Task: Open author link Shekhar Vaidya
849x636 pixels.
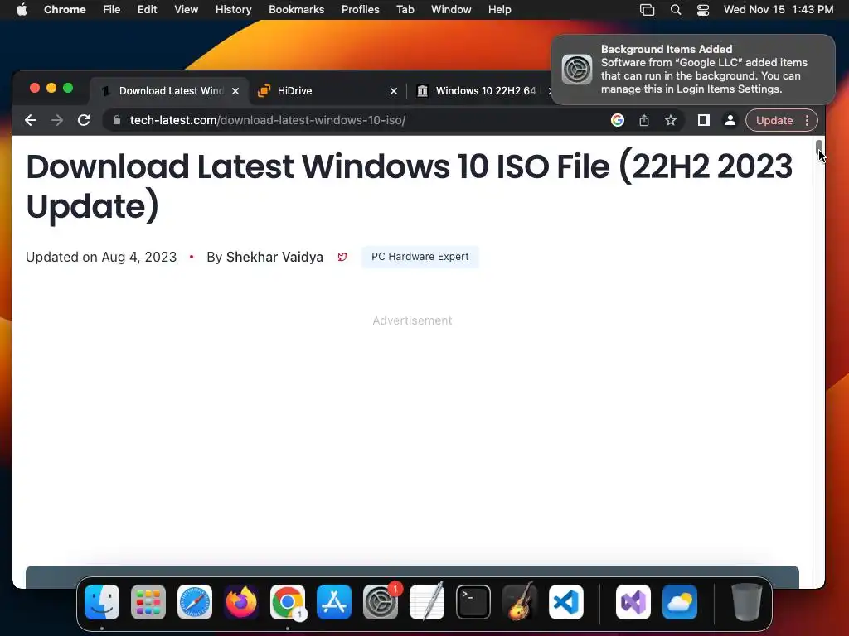Action: [x=274, y=257]
